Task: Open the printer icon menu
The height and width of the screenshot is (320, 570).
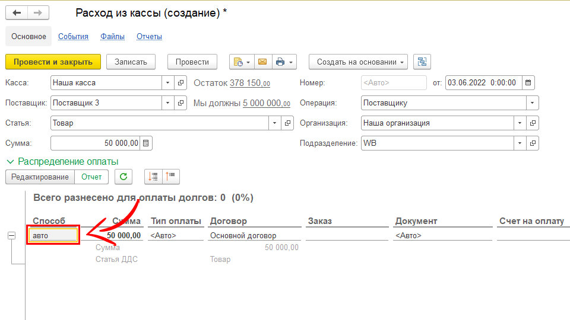Action: [x=284, y=62]
